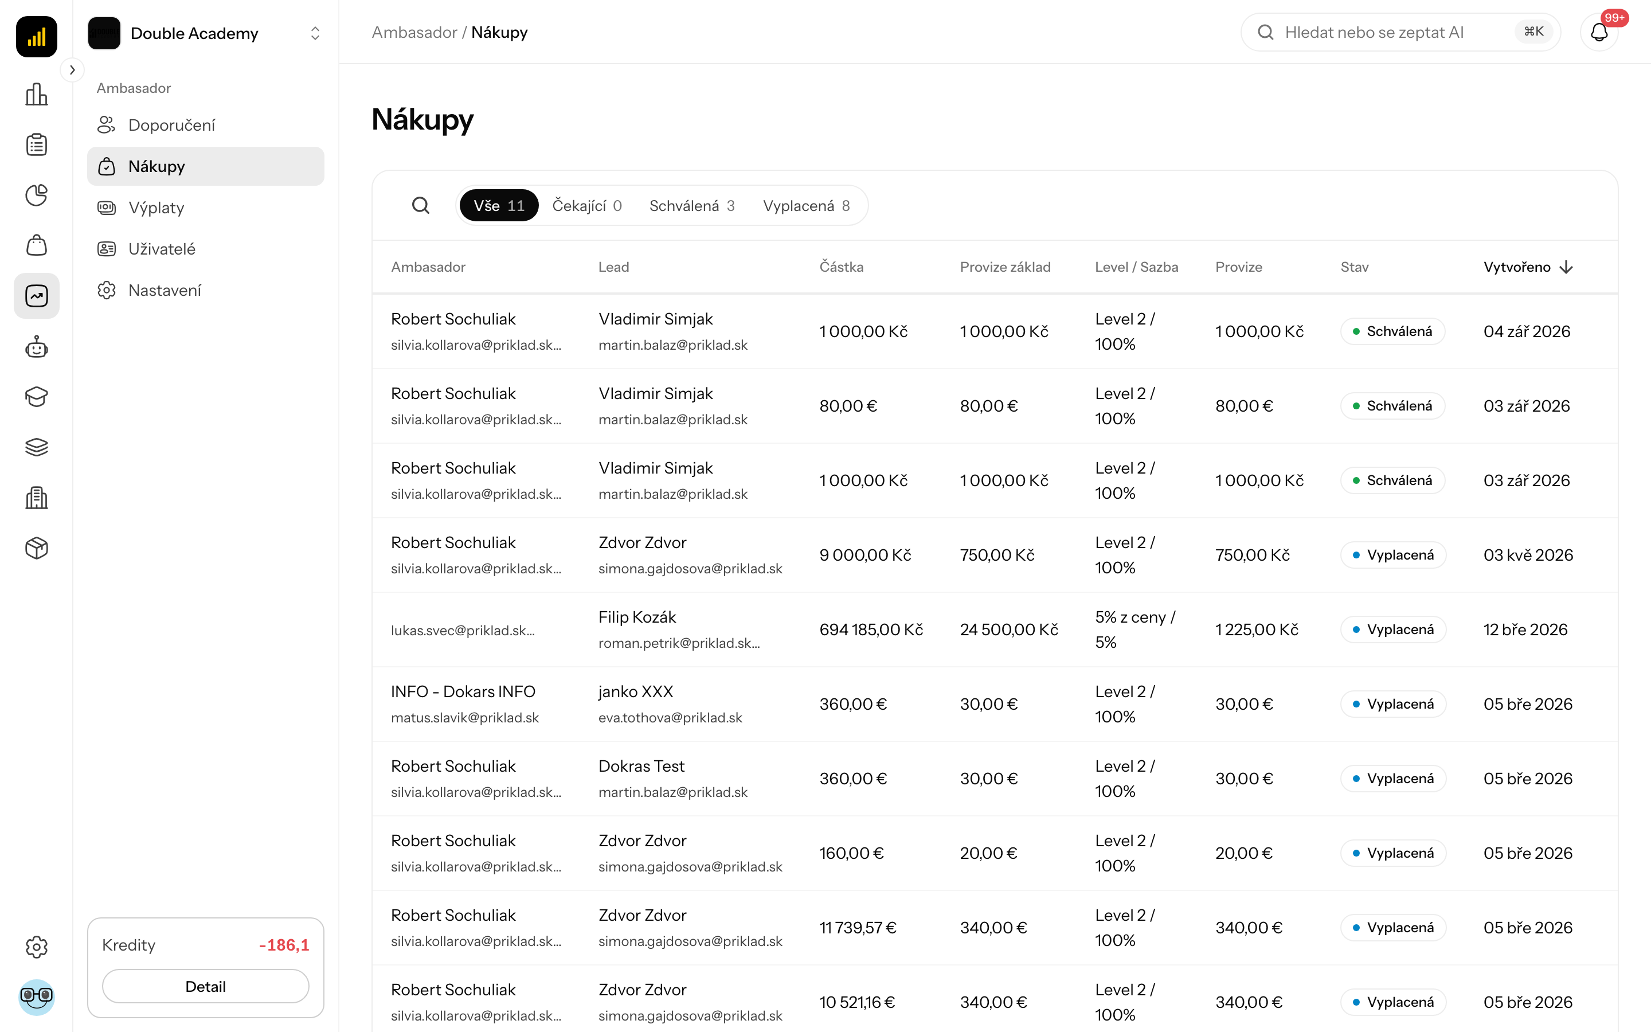
Task: Open notifications bell with 99+ badge
Action: tap(1599, 32)
